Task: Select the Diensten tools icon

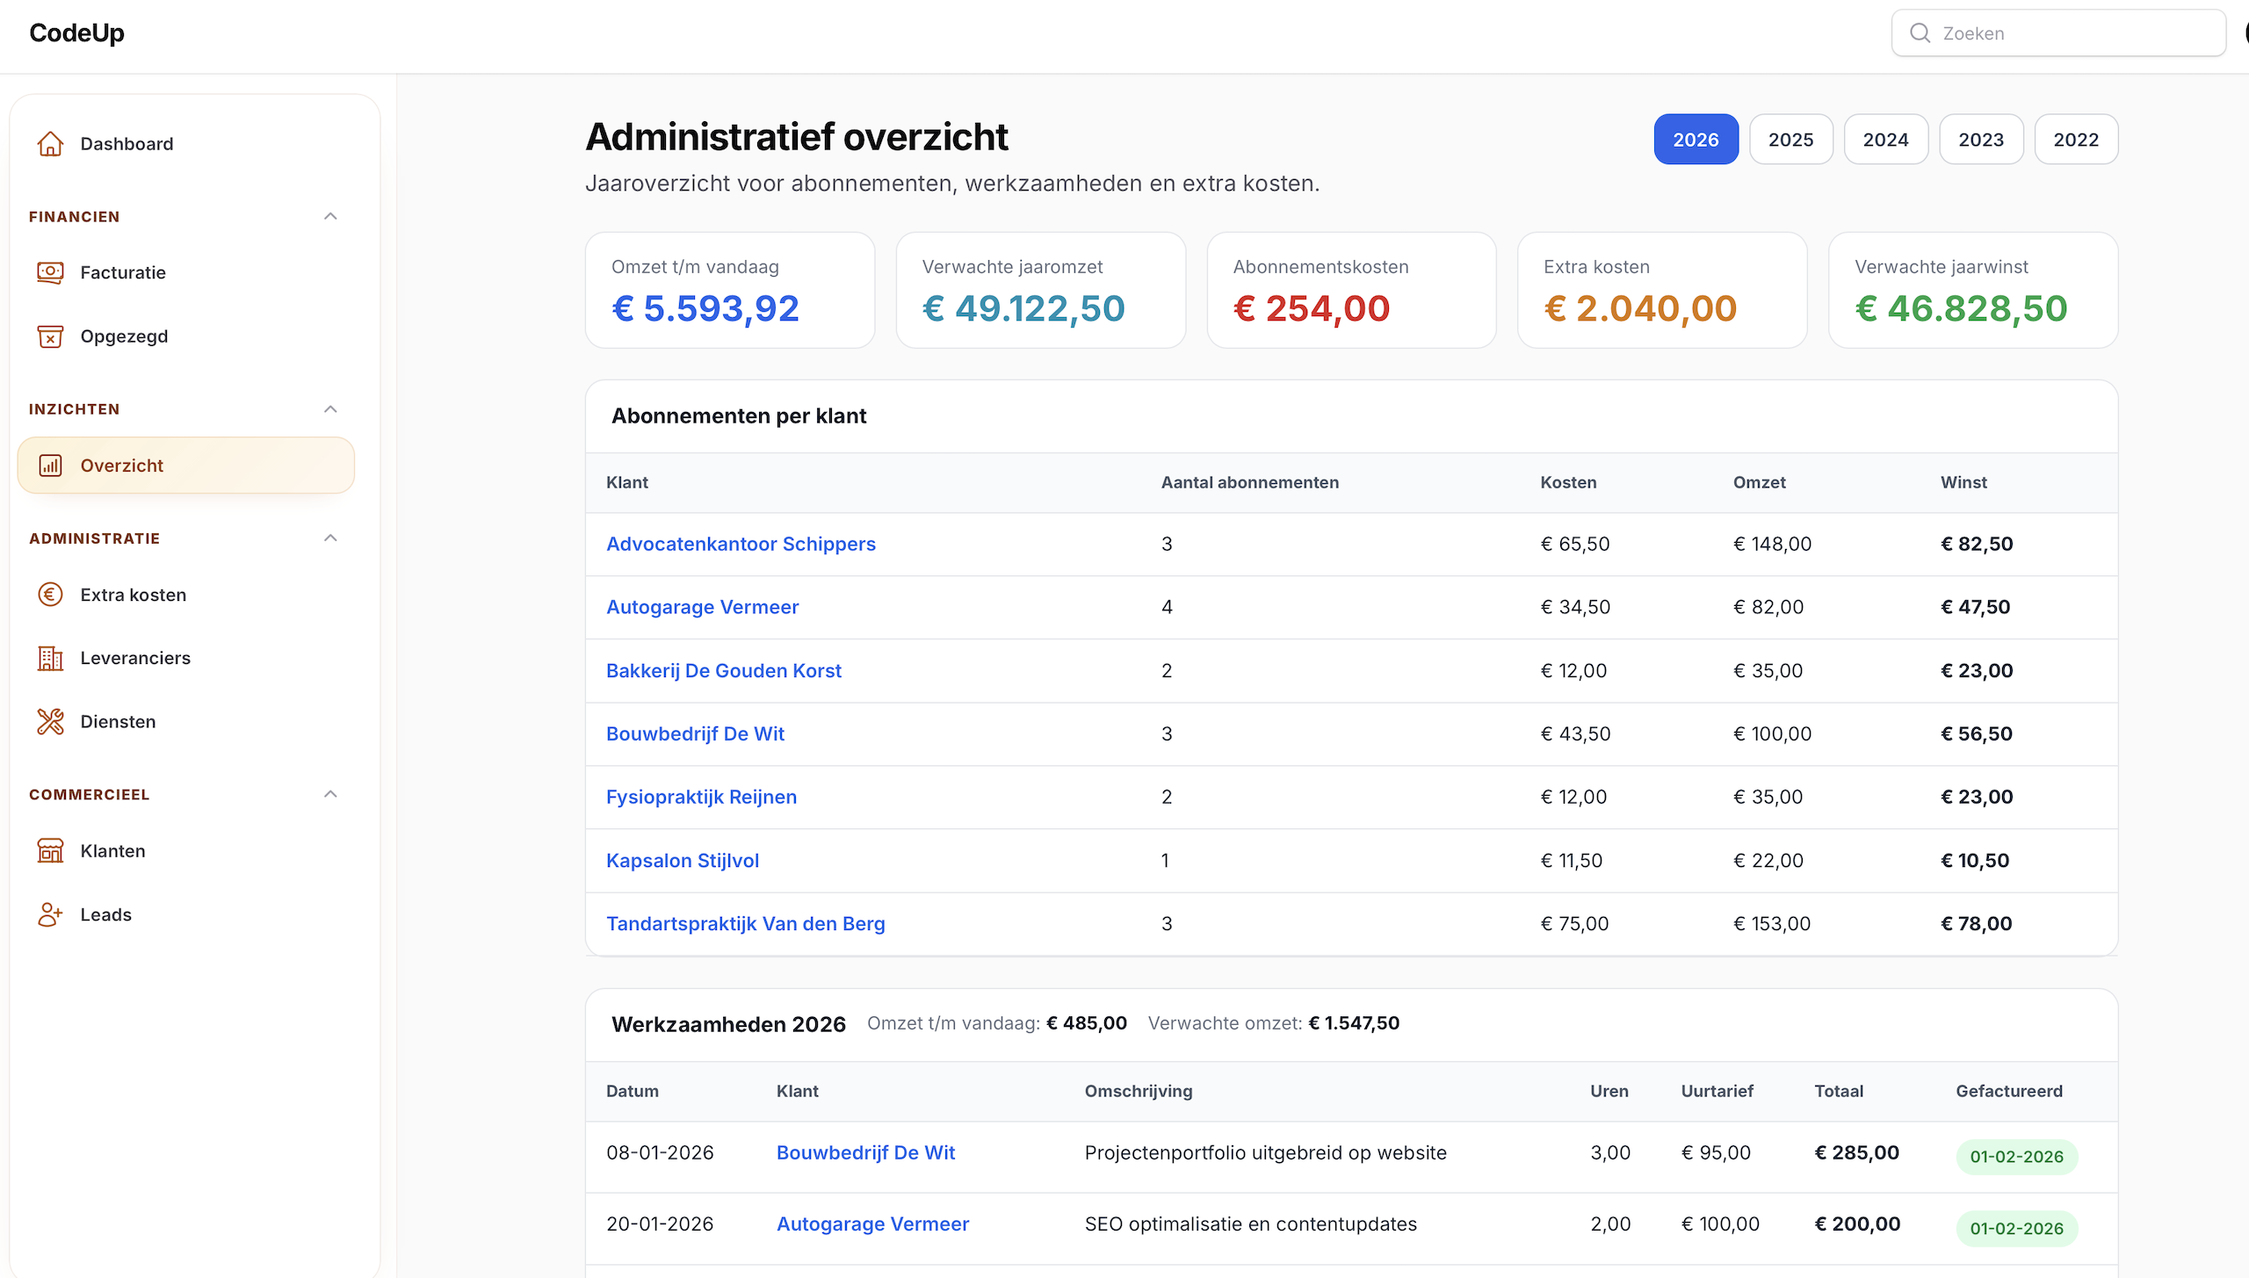Action: 50,721
